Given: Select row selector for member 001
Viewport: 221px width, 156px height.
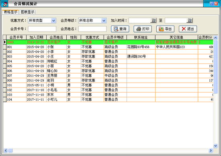Looking at the screenshot, I should [x=5, y=47].
